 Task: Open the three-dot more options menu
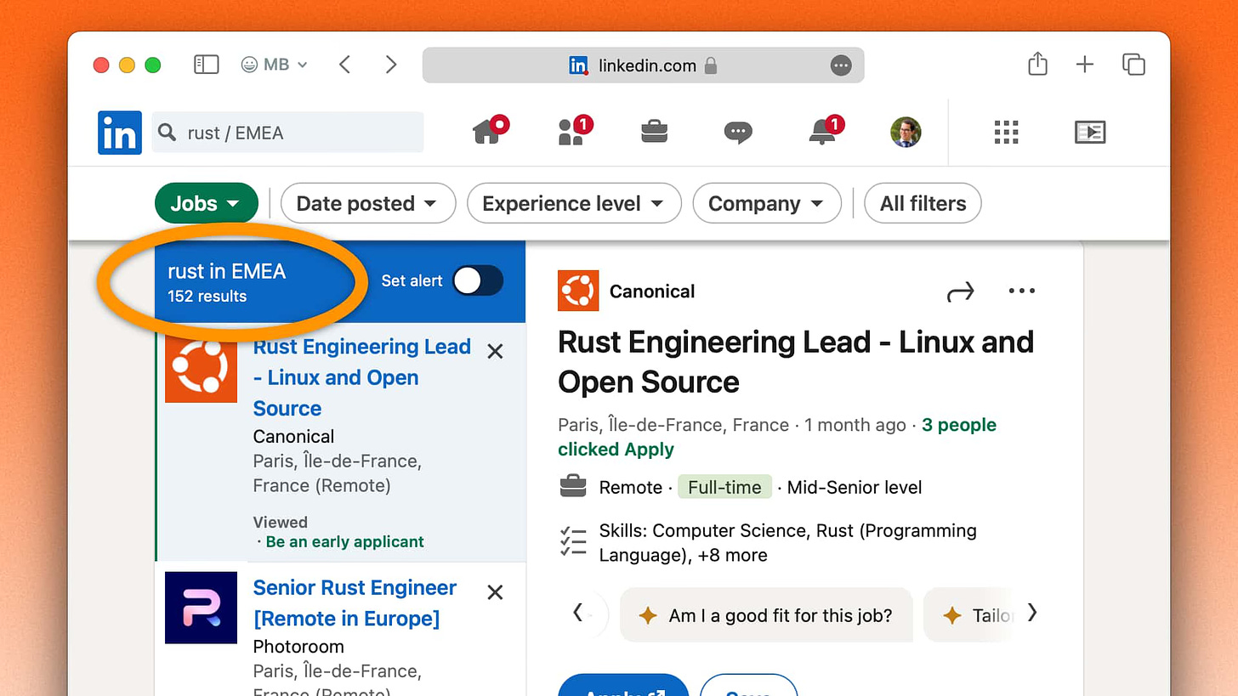coord(1021,291)
